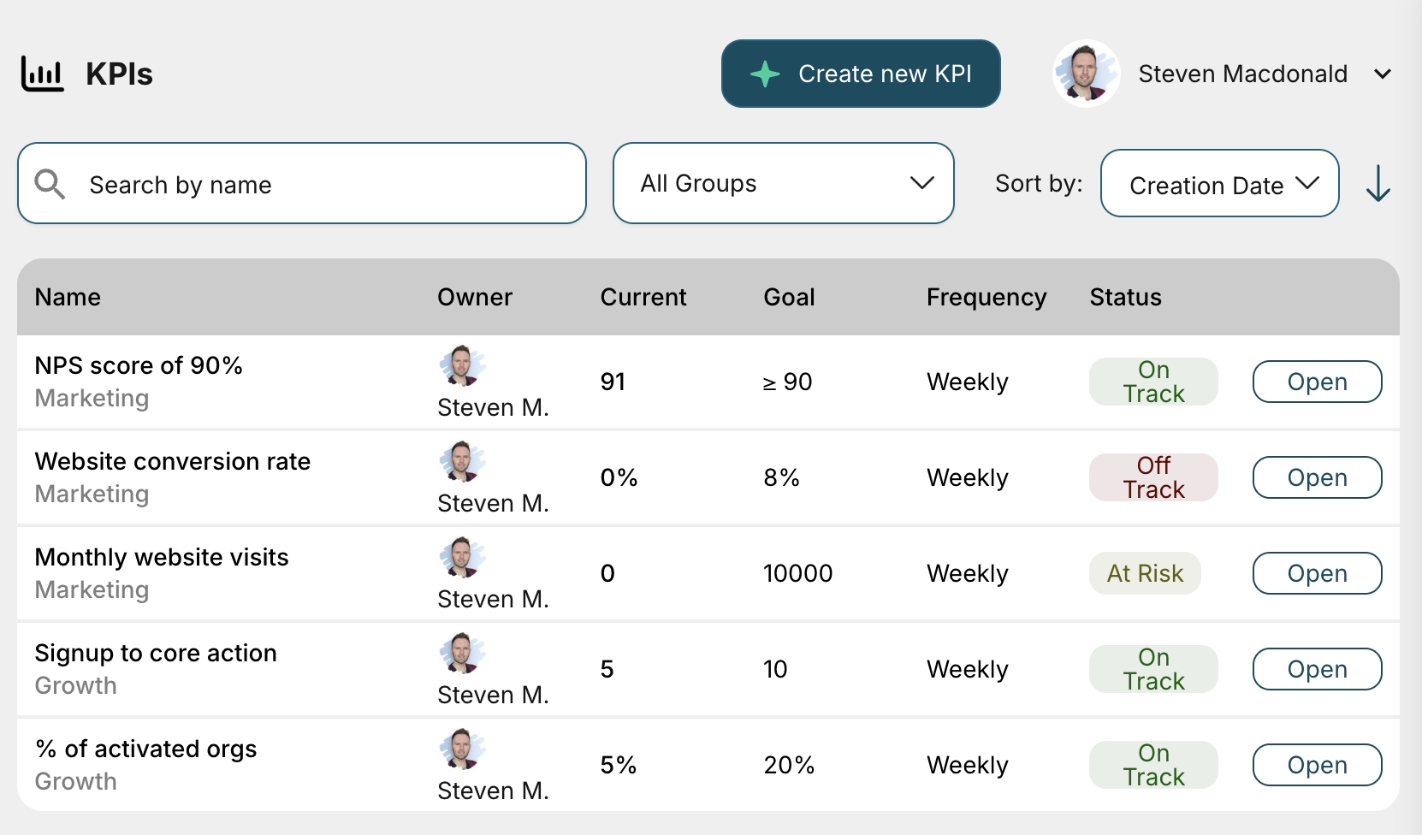This screenshot has width=1422, height=835.
Task: Click the Create new KPI button
Action: tap(860, 74)
